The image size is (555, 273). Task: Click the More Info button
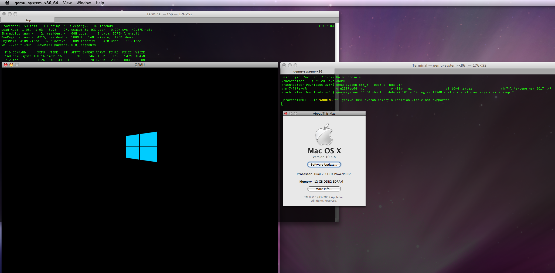[324, 189]
